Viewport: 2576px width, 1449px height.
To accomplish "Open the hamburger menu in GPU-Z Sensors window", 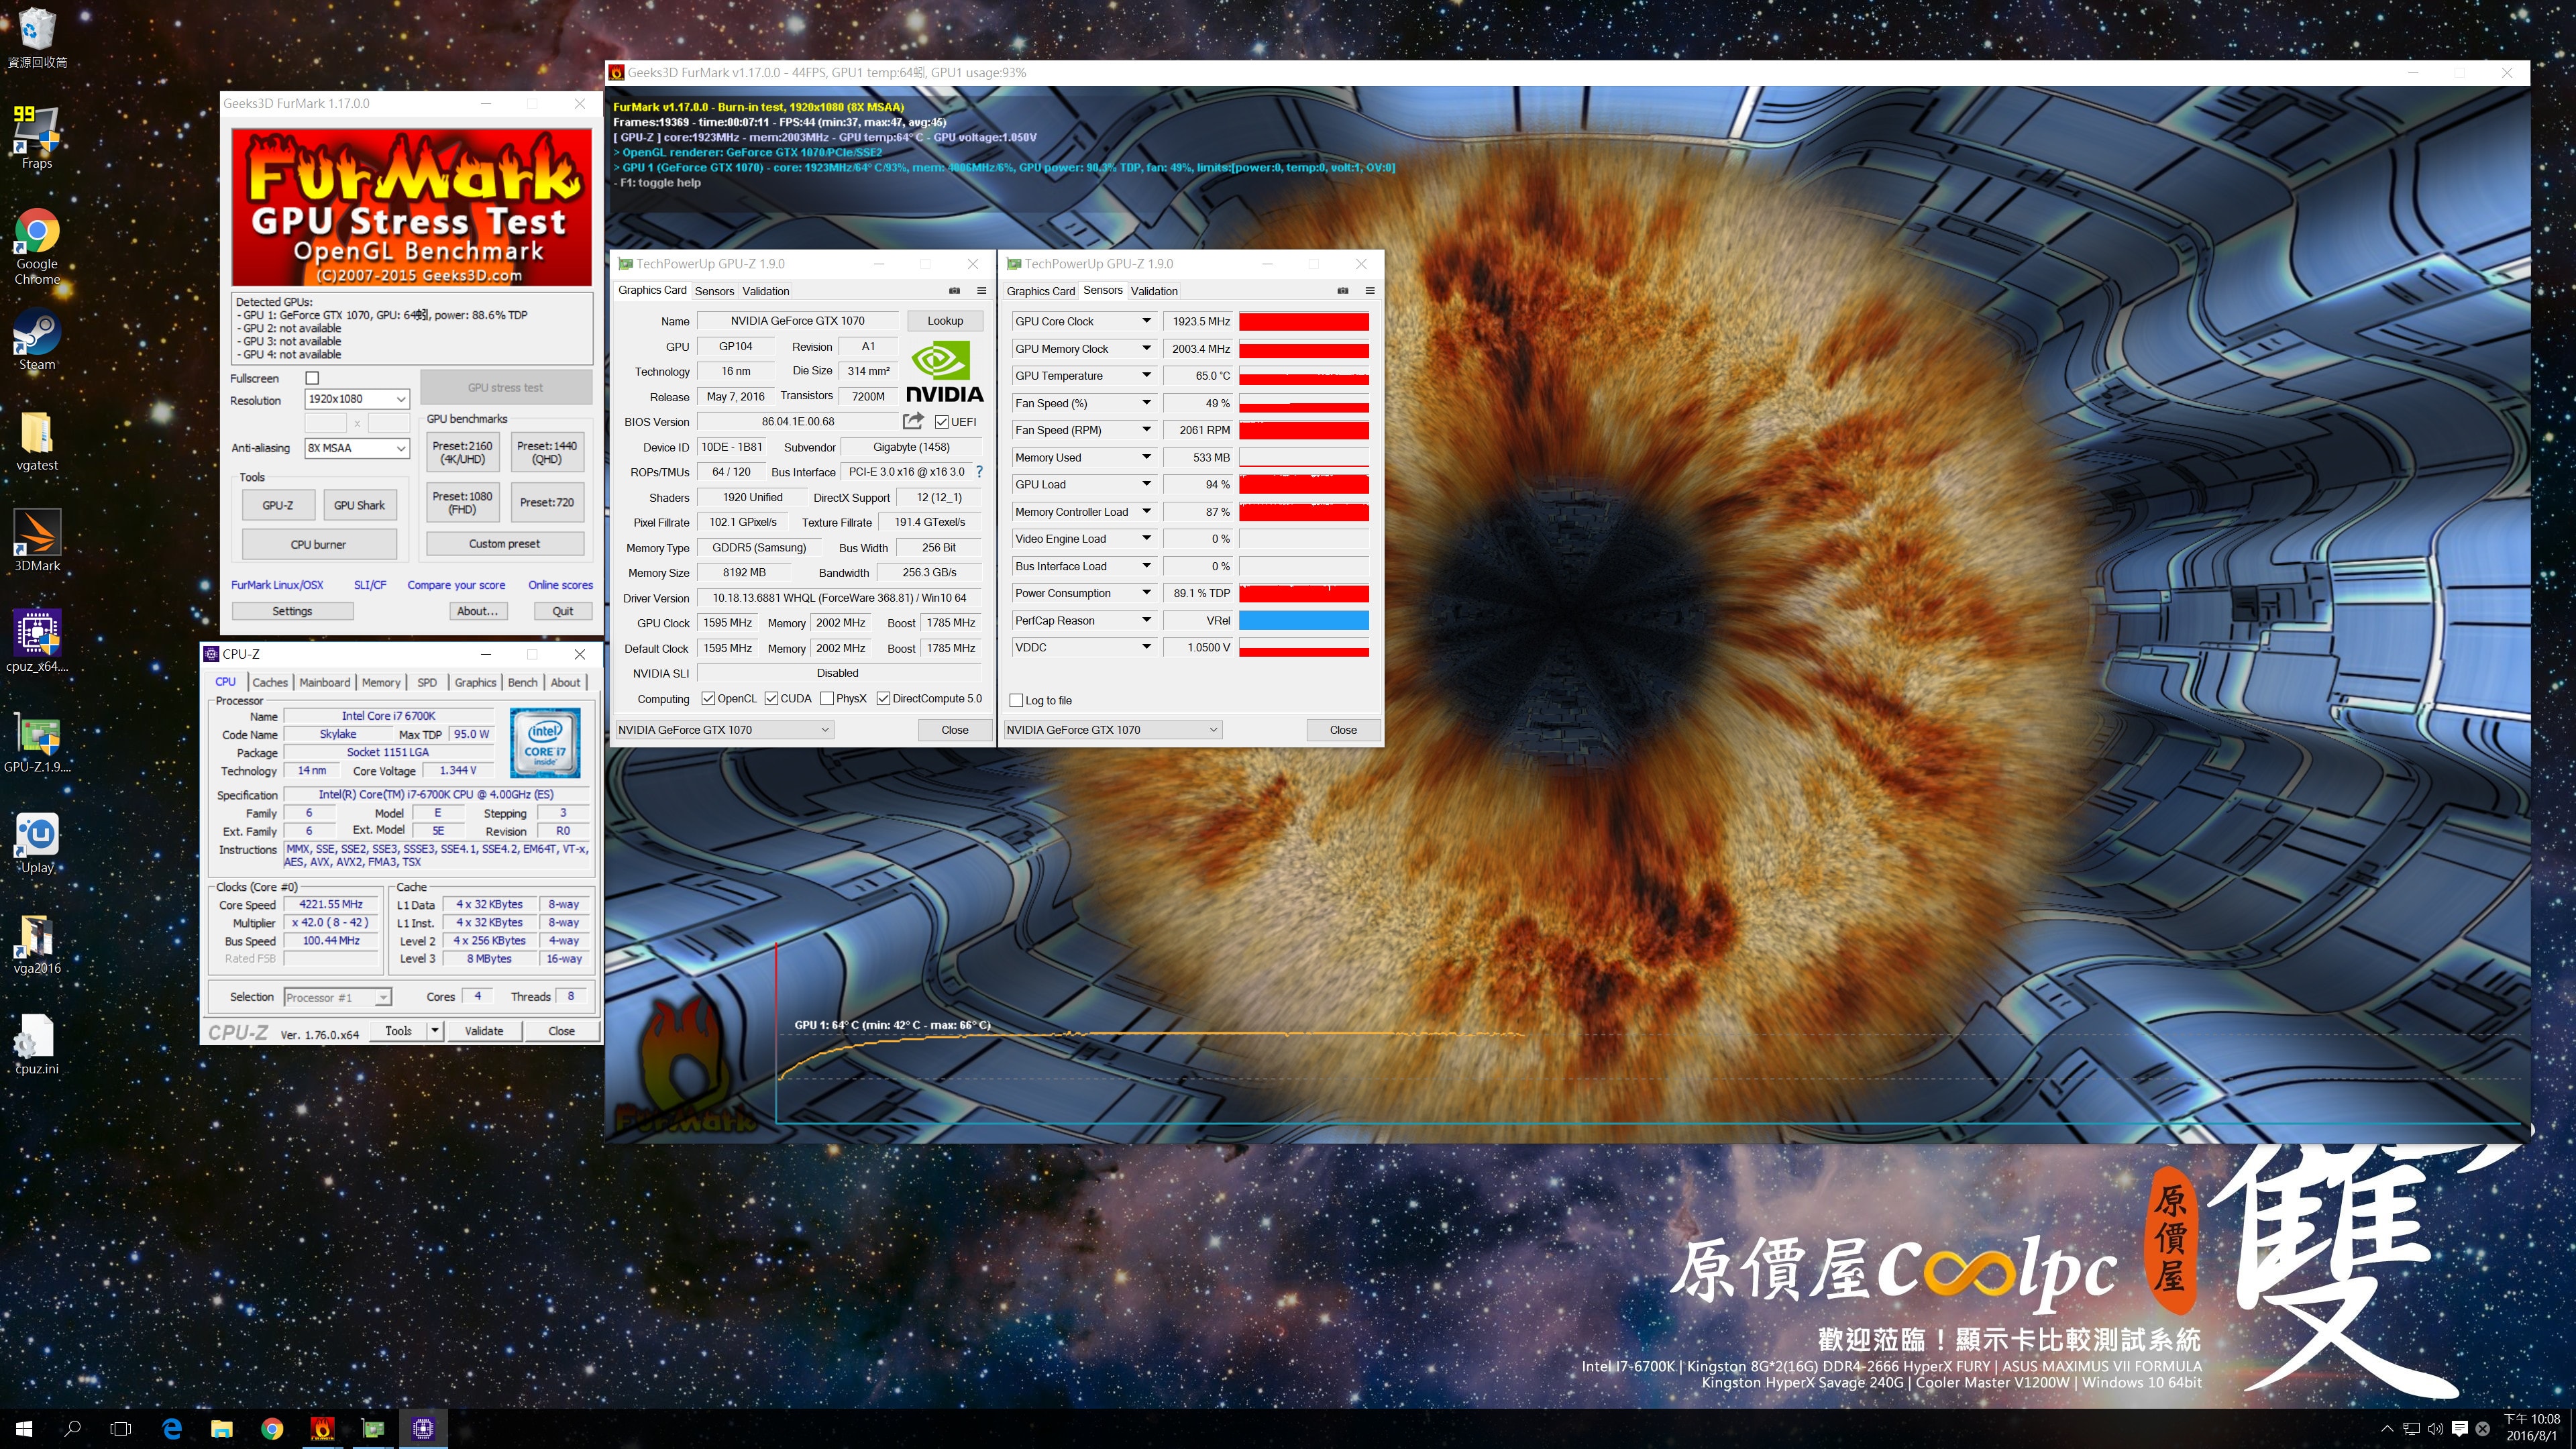I will coord(1370,291).
